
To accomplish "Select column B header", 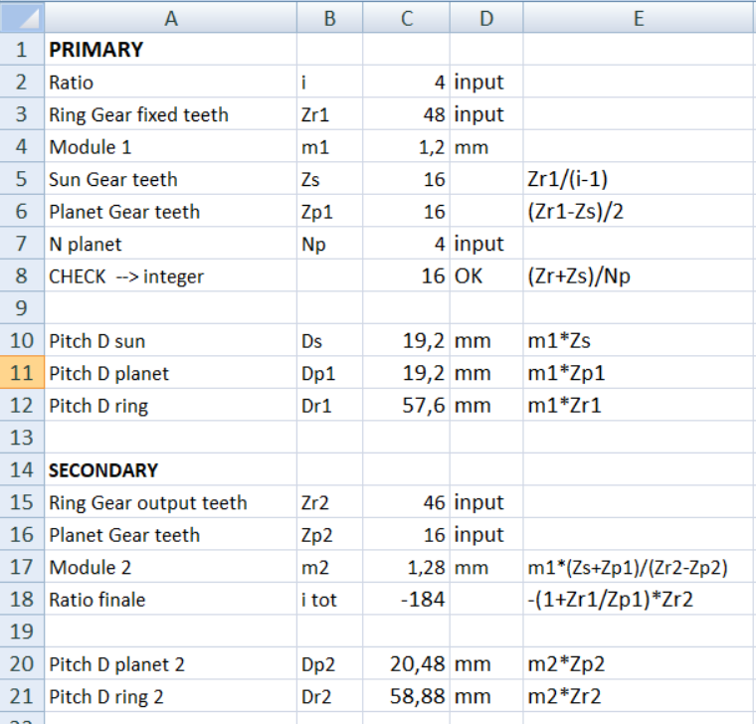I will pyautogui.click(x=329, y=17).
